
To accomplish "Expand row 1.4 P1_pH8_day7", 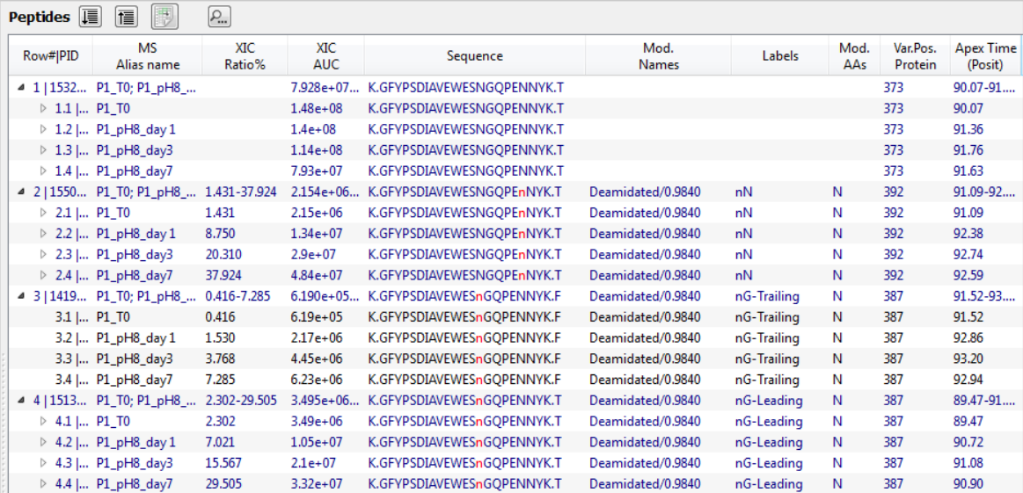I will pyautogui.click(x=44, y=170).
